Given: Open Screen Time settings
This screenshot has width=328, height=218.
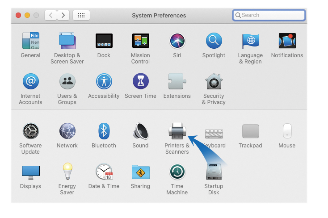Looking at the screenshot, I should [141, 81].
